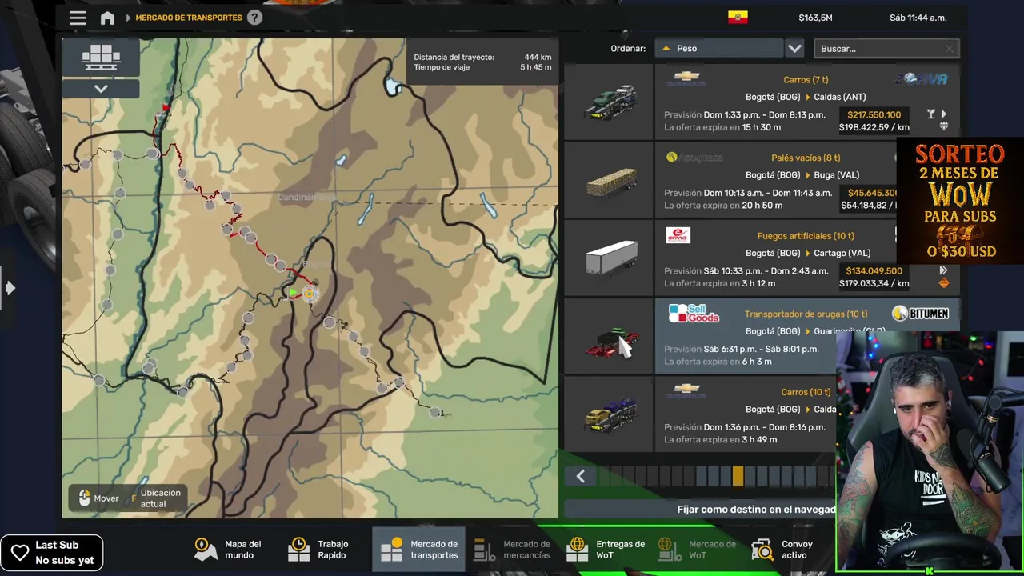Click the red destination flag on map
Viewport: 1024px width, 576px height.
166,108
